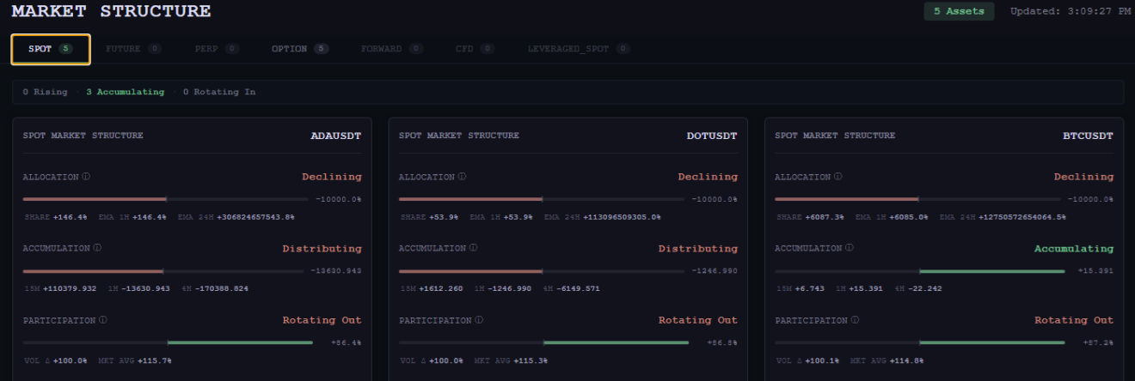Switch to the OPTION tab
Image resolution: width=1135 pixels, height=381 pixels.
click(299, 49)
